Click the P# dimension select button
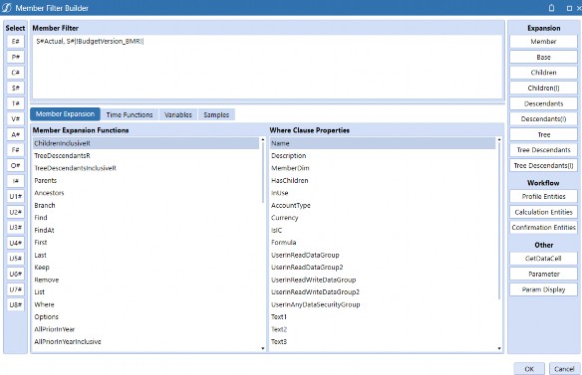The image size is (582, 375). pos(15,57)
